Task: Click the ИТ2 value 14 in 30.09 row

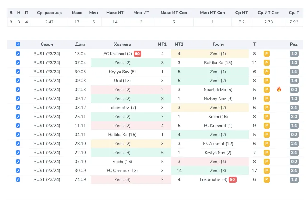Action: tap(179, 171)
